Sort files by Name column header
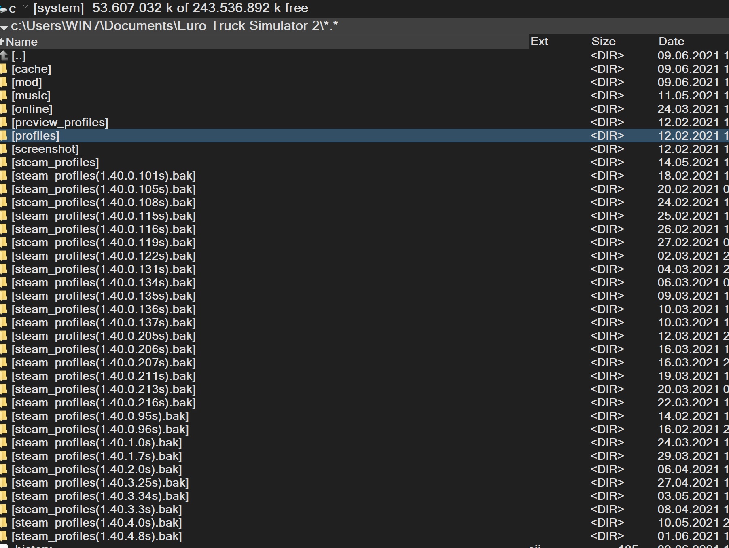The image size is (729, 548). (264, 42)
